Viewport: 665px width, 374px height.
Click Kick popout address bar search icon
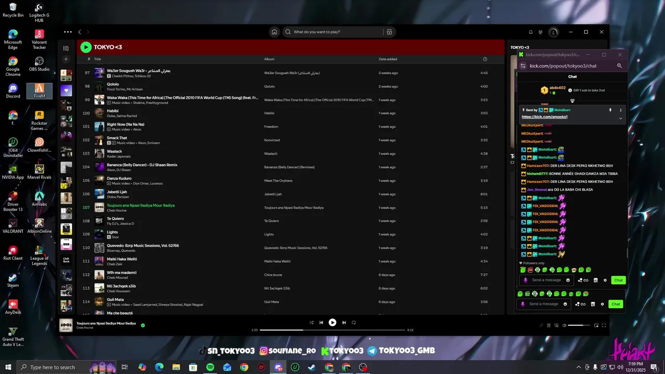tap(619, 66)
